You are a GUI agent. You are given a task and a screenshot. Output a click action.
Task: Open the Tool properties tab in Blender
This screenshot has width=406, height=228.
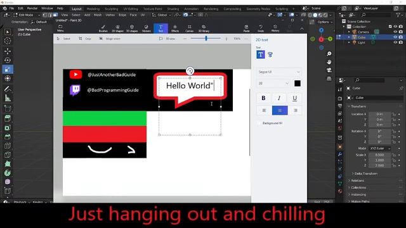coord(340,89)
